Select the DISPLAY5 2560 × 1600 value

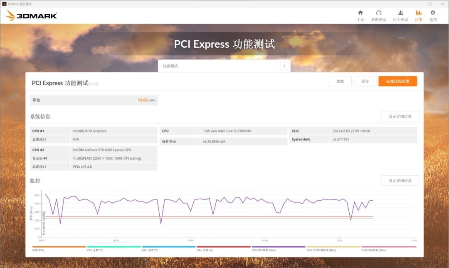pos(107,158)
